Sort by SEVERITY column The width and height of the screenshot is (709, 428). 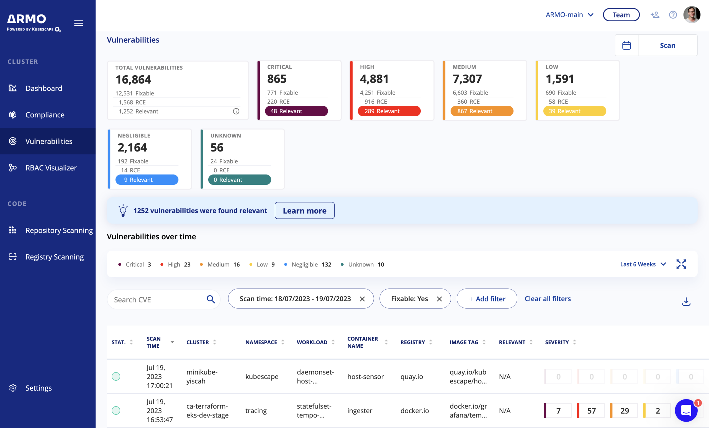point(560,342)
